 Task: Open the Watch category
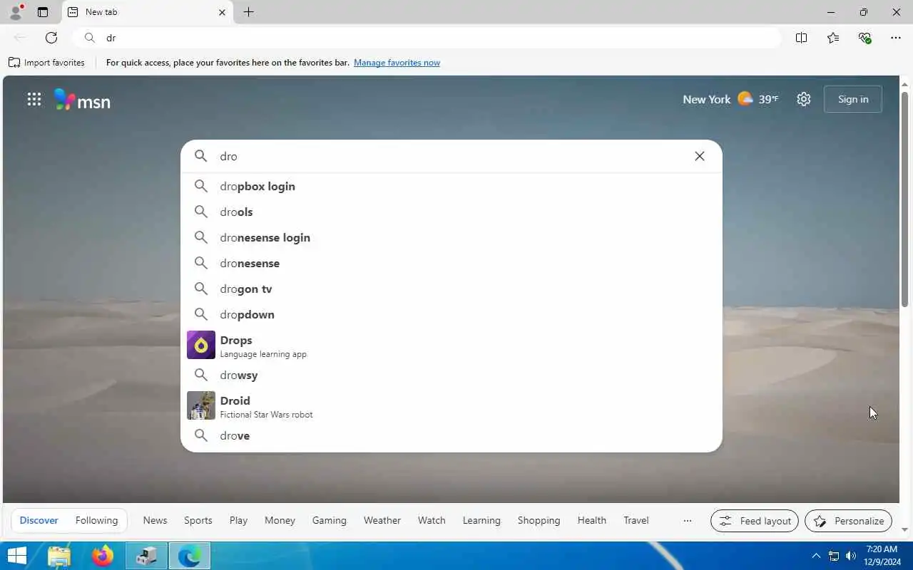[x=432, y=520]
